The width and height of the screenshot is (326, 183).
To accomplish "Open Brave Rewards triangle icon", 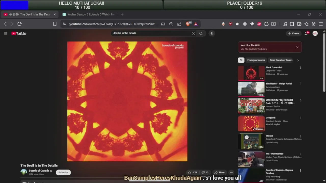I will (x=196, y=24).
